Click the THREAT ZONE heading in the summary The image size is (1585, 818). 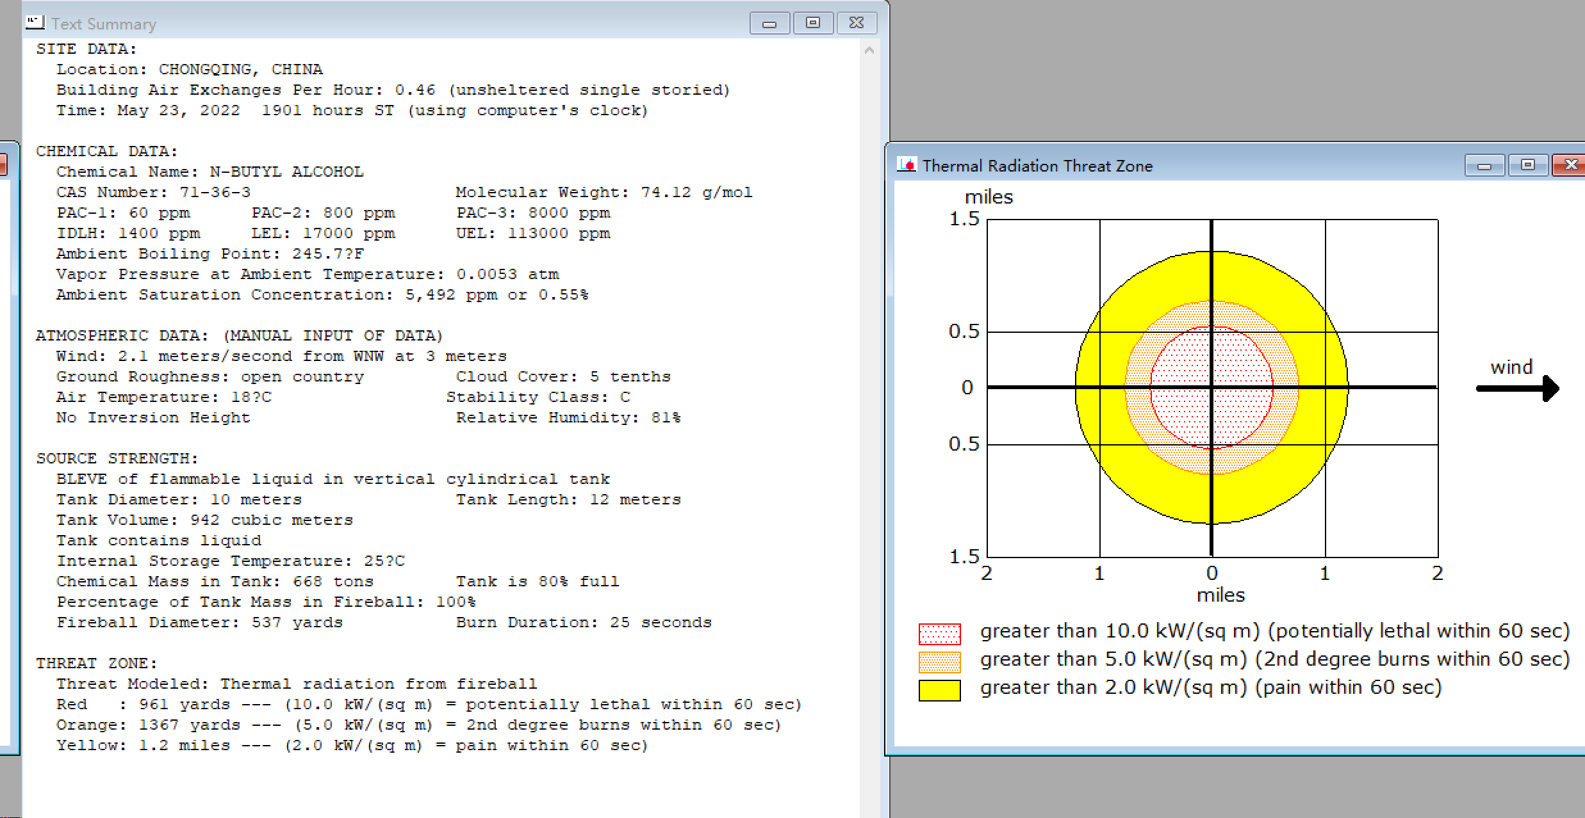(96, 663)
